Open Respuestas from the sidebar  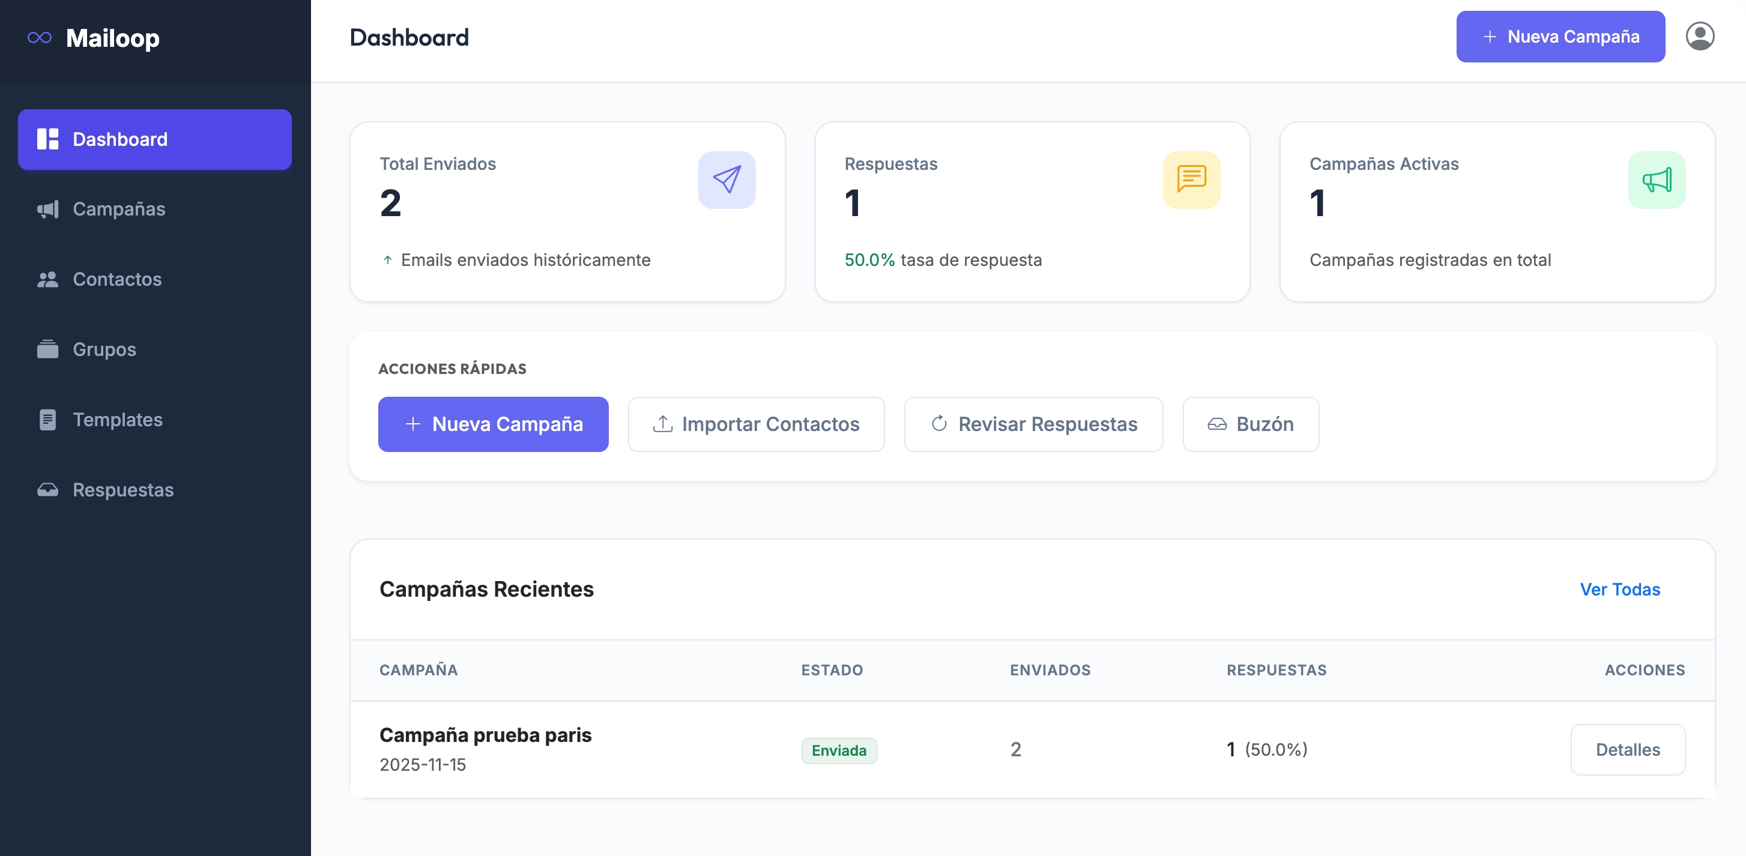pyautogui.click(x=122, y=490)
